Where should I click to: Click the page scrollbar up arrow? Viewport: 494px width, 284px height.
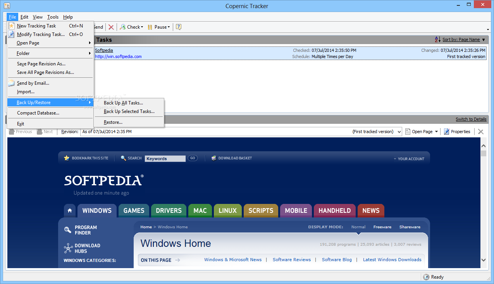(x=483, y=146)
